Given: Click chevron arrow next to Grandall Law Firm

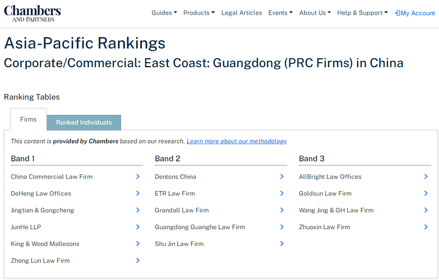Looking at the screenshot, I should pos(282,210).
